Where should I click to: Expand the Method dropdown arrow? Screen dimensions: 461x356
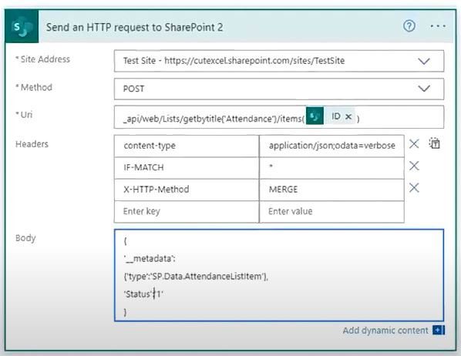point(424,89)
